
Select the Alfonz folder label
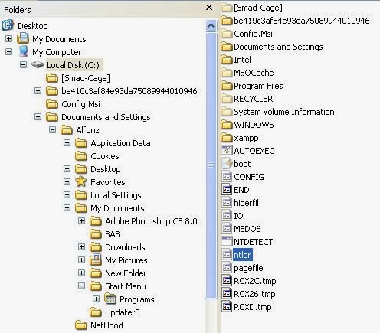click(87, 130)
